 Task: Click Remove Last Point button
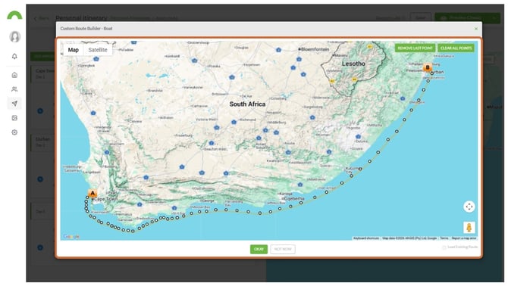pyautogui.click(x=415, y=48)
